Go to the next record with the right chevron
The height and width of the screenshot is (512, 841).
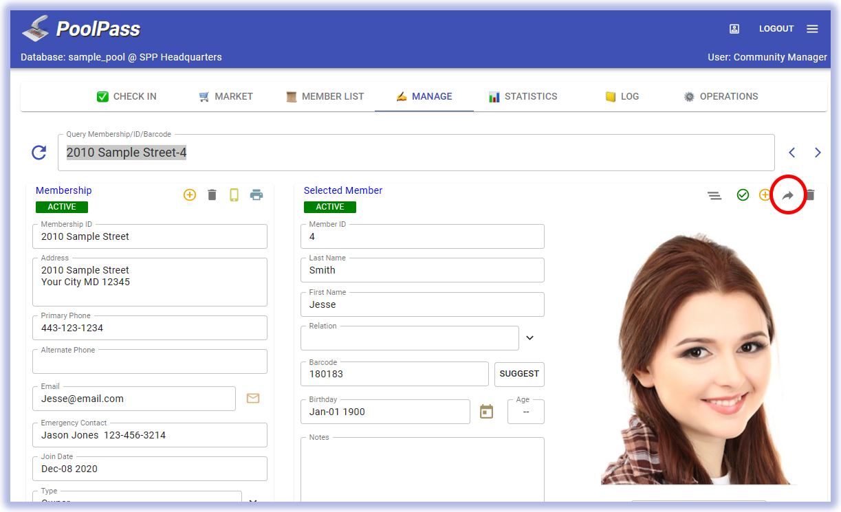coord(818,153)
